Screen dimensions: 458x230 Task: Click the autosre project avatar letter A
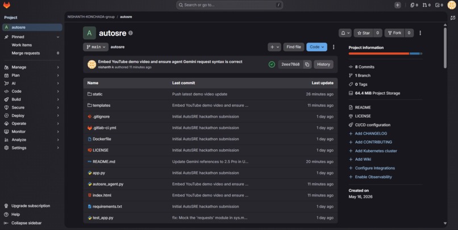89,33
